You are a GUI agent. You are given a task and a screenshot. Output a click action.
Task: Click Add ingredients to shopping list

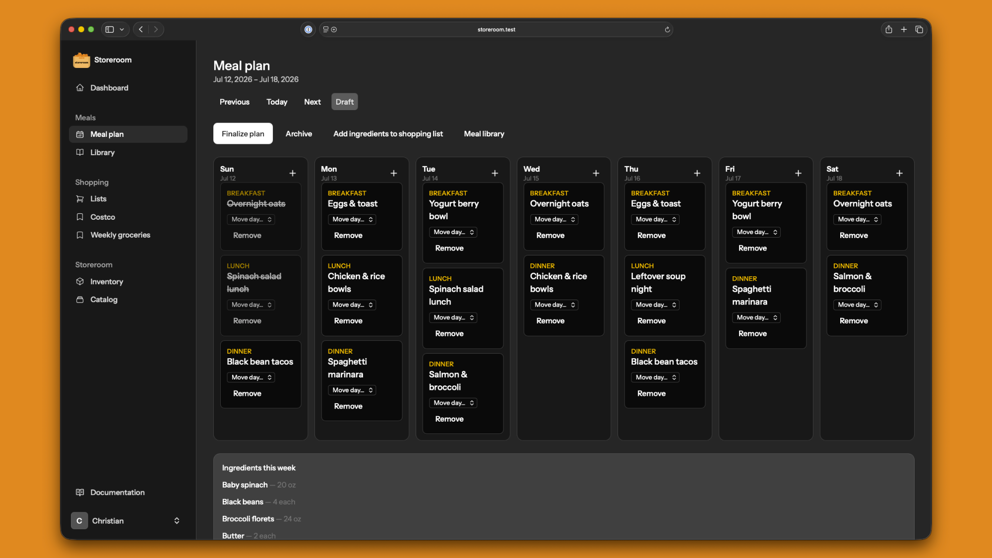pyautogui.click(x=388, y=133)
